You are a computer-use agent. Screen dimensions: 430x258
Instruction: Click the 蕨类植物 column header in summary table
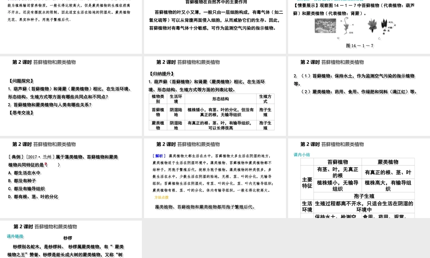coord(388,162)
